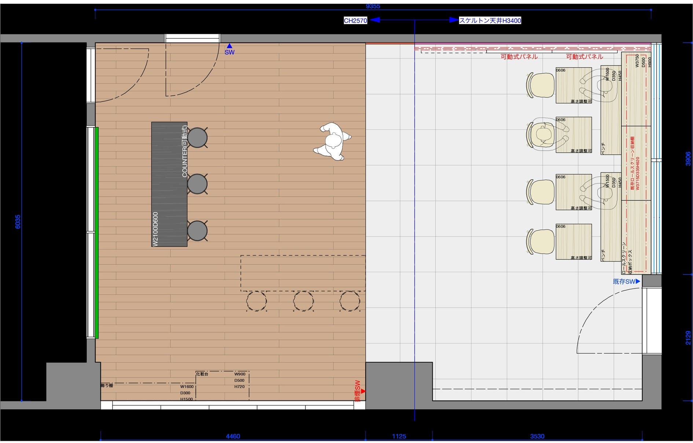Select the dark COUNTER(可動式) block
Viewport: 693px width, 443px height.
pyautogui.click(x=169, y=184)
